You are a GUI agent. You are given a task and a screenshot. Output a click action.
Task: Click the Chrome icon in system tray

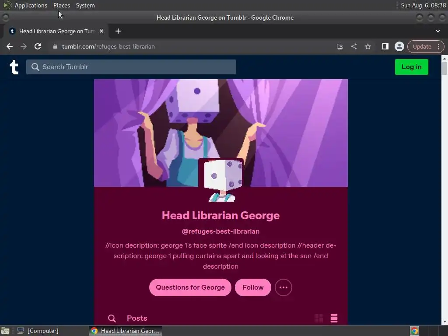[x=414, y=331]
